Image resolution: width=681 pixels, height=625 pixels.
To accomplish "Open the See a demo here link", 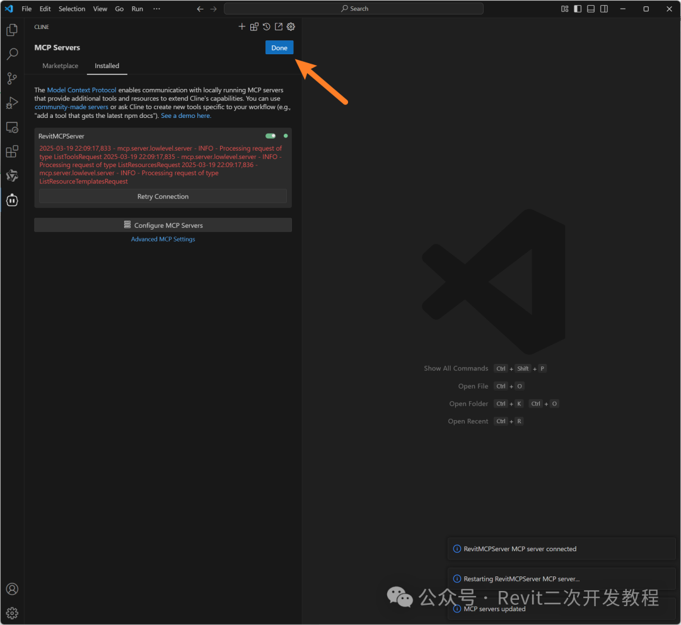I will 186,115.
